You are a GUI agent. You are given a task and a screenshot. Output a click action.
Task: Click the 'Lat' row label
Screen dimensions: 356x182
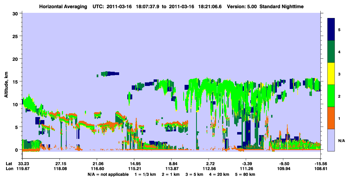[x=9, y=164]
